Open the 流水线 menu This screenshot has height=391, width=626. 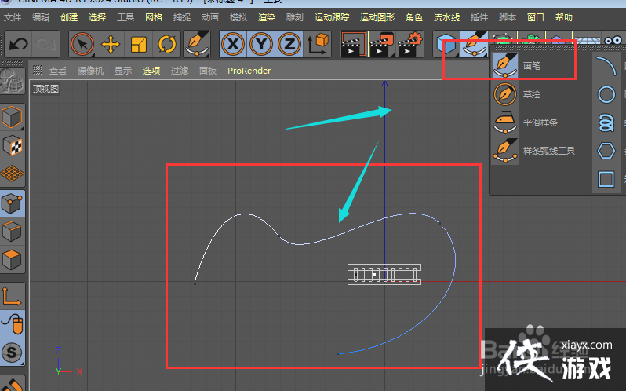click(x=446, y=17)
